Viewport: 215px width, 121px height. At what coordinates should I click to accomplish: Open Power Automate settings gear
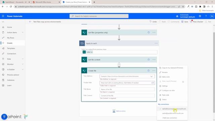[x=200, y=16]
